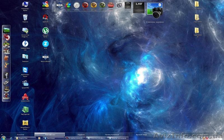
Task: Open the Панель управления tab
Action: tap(112, 135)
